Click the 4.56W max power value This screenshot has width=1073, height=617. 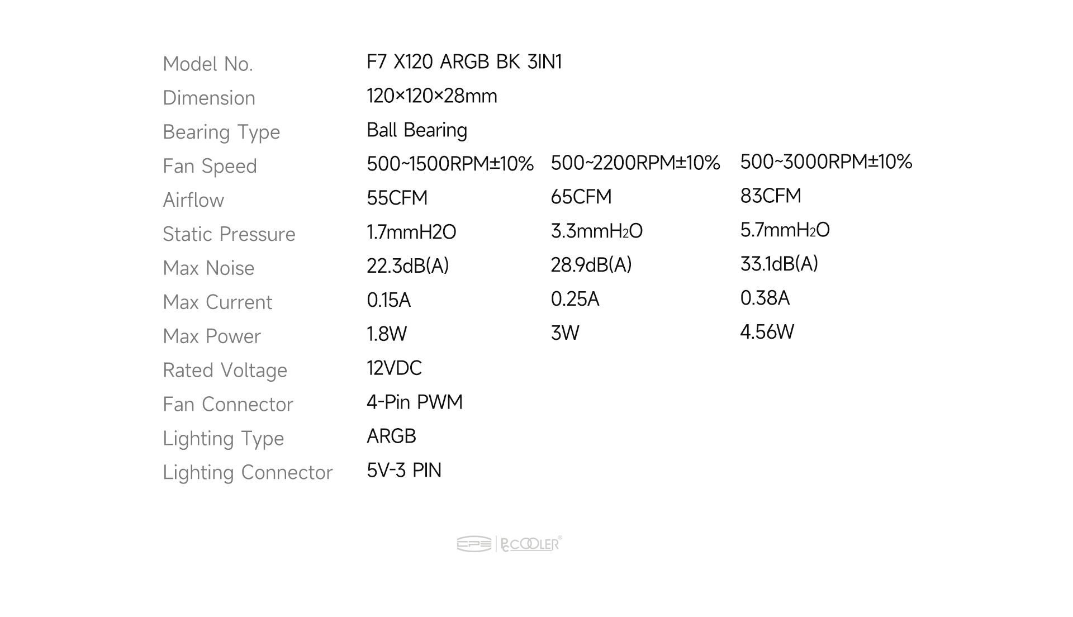point(767,332)
